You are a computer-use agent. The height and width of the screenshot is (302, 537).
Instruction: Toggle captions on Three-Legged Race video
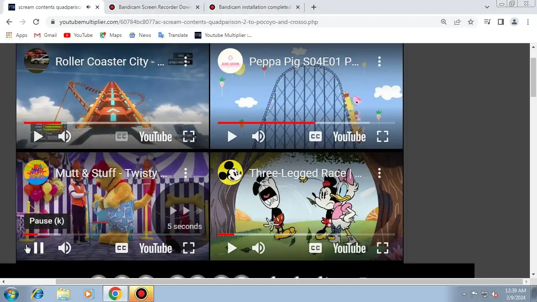click(315, 248)
